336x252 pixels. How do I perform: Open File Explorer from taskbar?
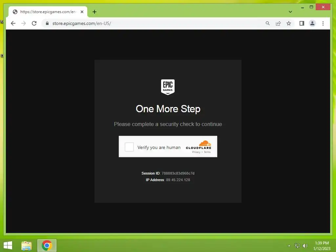tap(27, 245)
